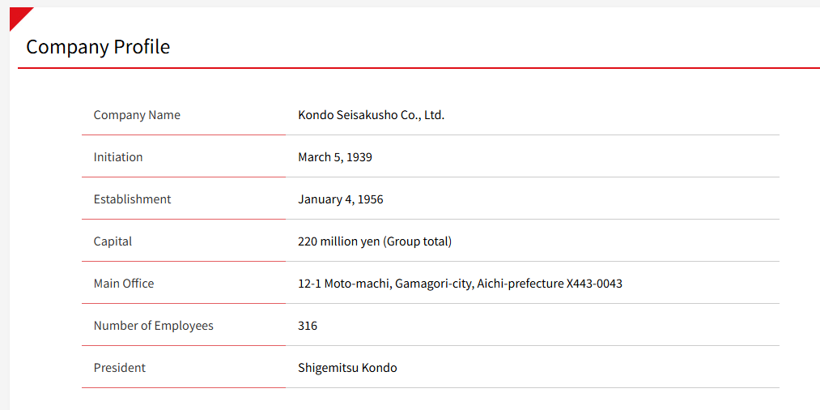The height and width of the screenshot is (410, 820).
Task: Click the March 5, 1939 date
Action: point(335,157)
